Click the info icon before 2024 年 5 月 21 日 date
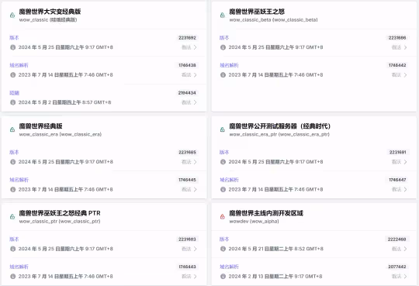Viewport: 419px width, 286px height. point(223,249)
